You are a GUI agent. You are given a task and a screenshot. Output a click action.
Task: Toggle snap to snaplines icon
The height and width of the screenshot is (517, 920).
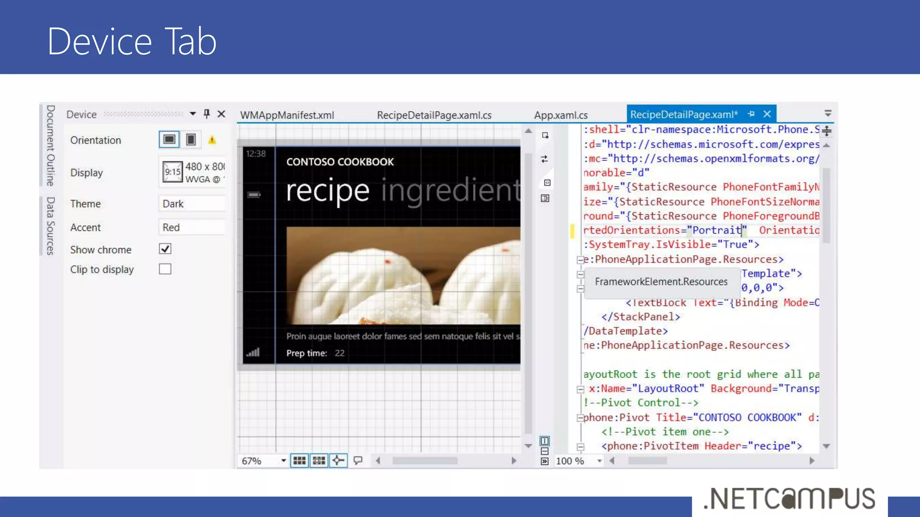(x=338, y=460)
